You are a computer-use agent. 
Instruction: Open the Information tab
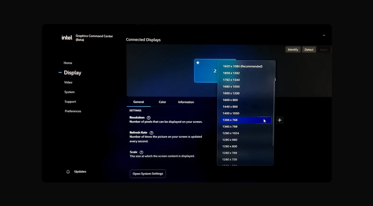(x=186, y=102)
